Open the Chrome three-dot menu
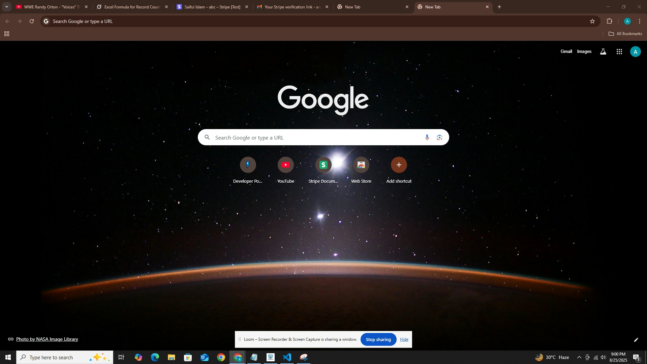This screenshot has height=364, width=647. [x=639, y=21]
